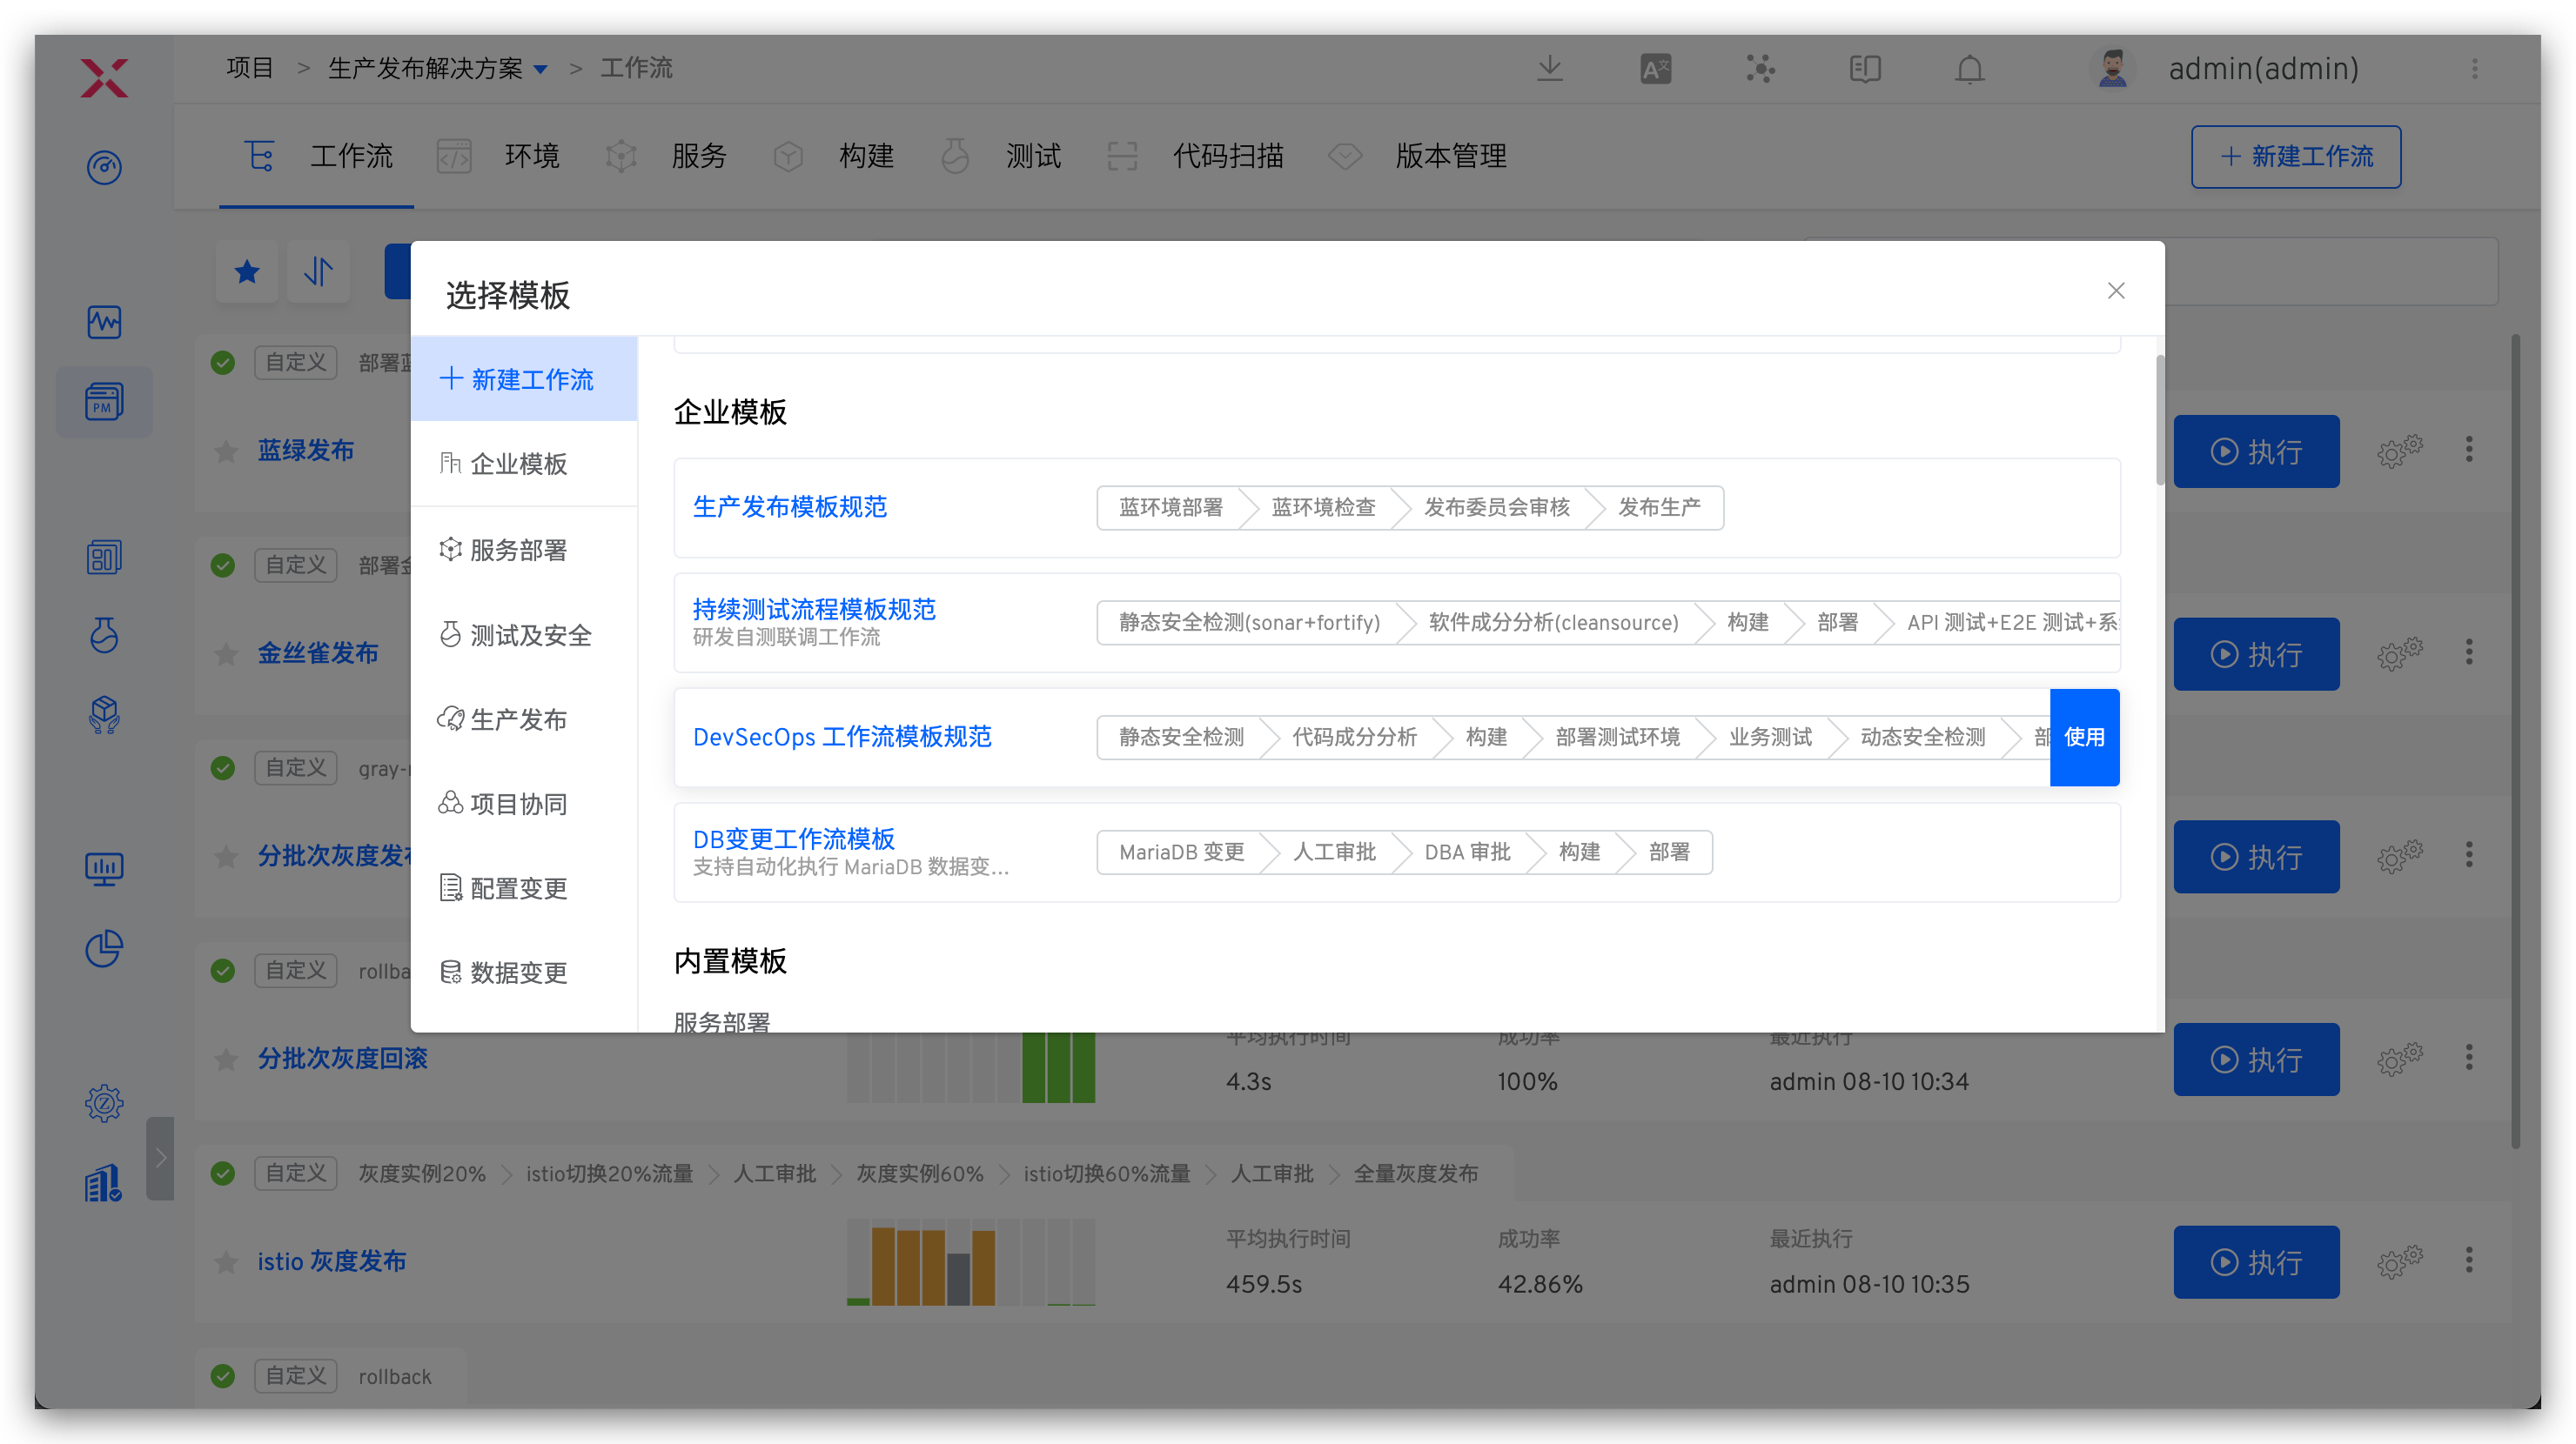This screenshot has height=1444, width=2576.
Task: Click the sort order arrows icon
Action: point(318,271)
